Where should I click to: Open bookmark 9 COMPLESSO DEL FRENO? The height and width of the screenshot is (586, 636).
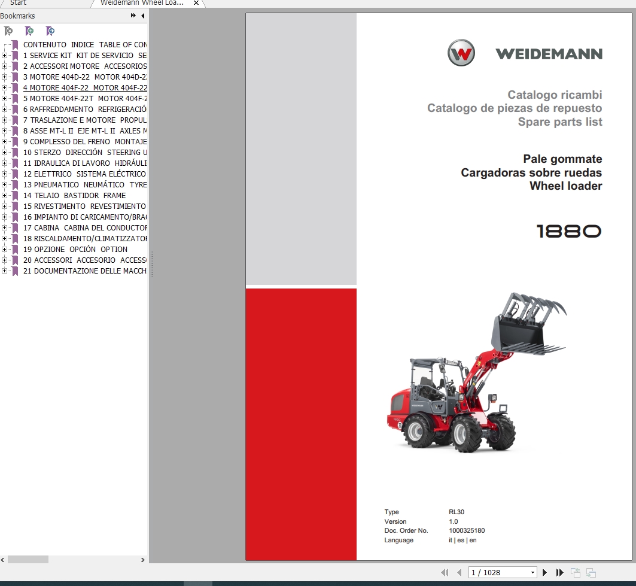point(85,142)
